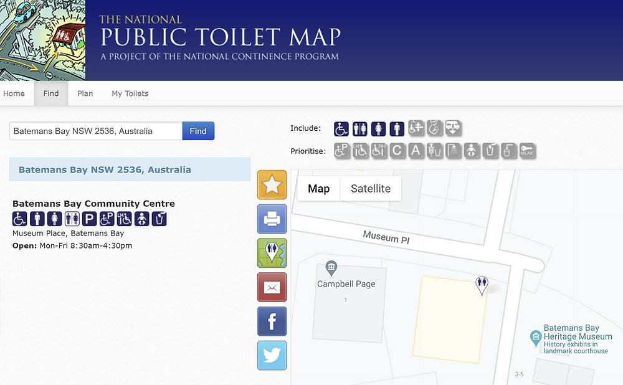Screen dimensions: 623x385
Task: Click the parking 'P' icon under Community Centre
Action: point(89,219)
